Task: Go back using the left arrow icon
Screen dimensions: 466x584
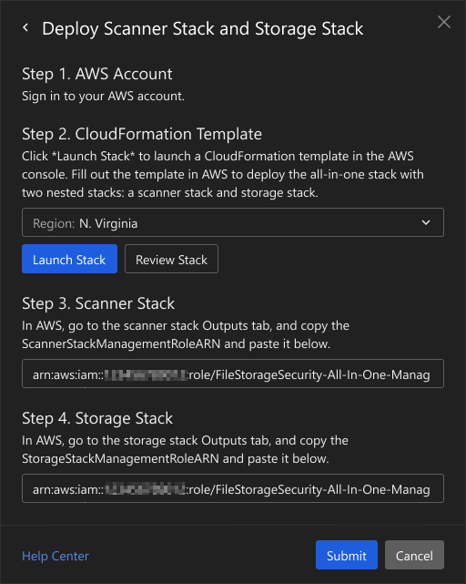Action: (25, 27)
